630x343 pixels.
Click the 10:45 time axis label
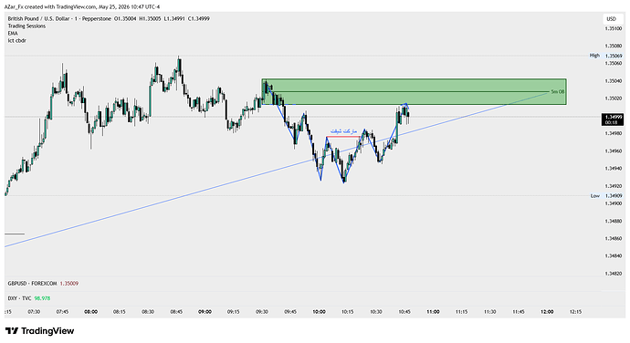404,312
